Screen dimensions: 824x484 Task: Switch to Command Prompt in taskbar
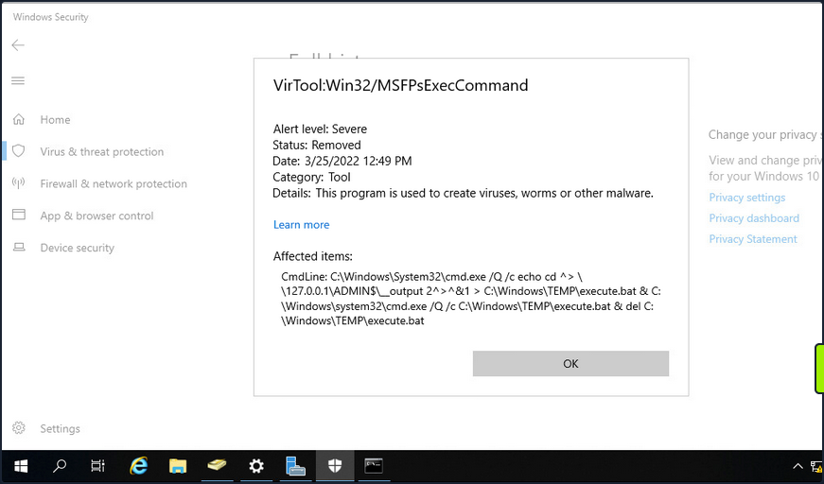[x=374, y=466]
